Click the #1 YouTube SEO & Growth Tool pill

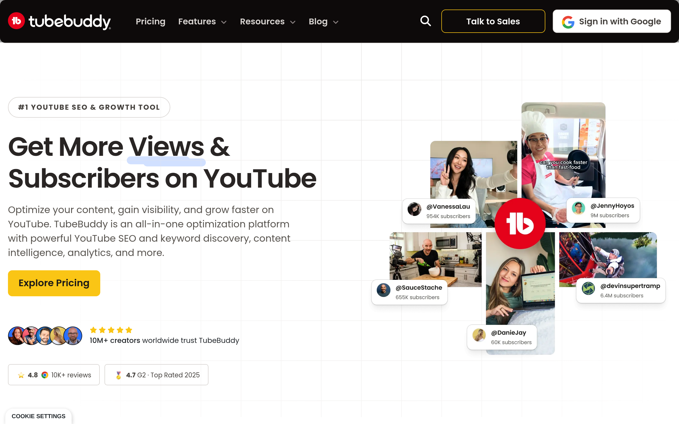(89, 107)
